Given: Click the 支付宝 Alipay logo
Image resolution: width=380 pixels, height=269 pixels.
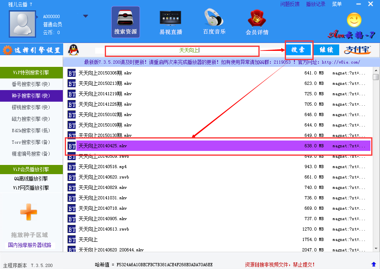Looking at the screenshot, I should 357,50.
